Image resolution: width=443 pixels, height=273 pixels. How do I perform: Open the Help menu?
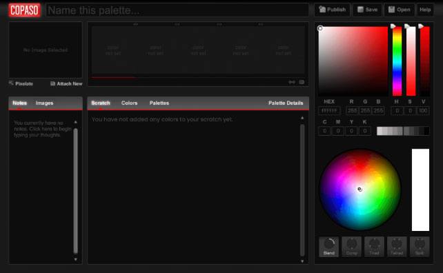point(425,10)
